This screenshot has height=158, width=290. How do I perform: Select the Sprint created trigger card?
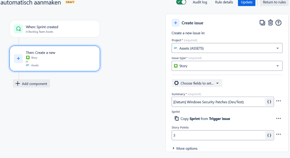pyautogui.click(x=55, y=29)
